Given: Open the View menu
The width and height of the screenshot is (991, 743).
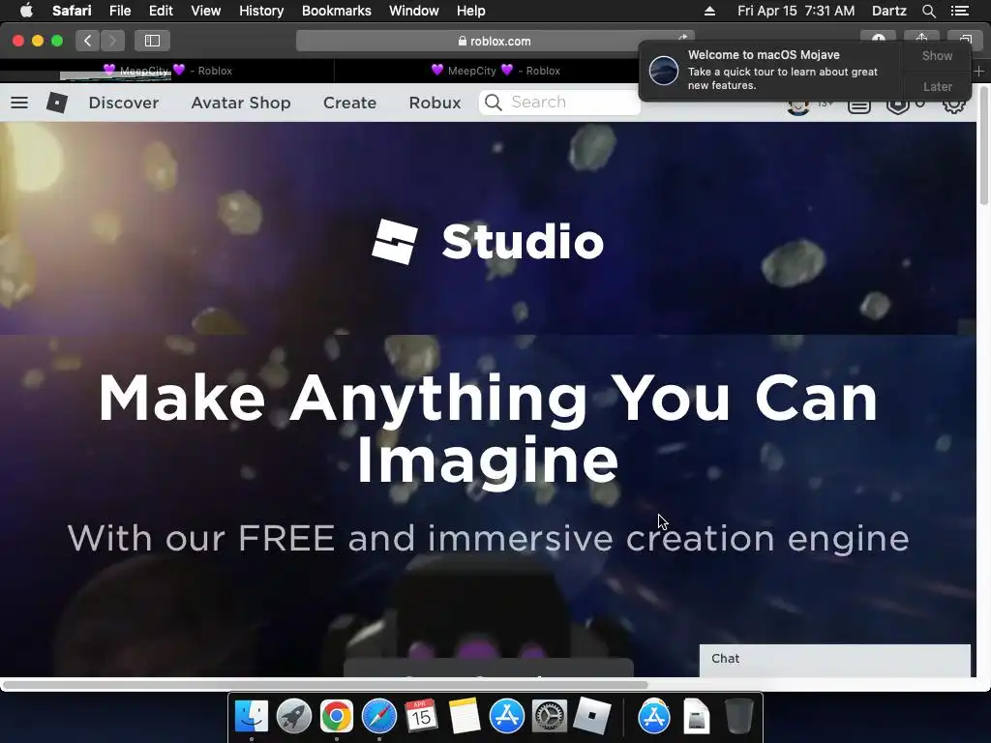Looking at the screenshot, I should point(205,11).
